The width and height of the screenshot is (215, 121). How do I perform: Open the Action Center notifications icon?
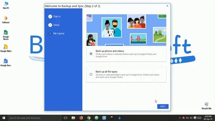pyautogui.click(x=195, y=118)
